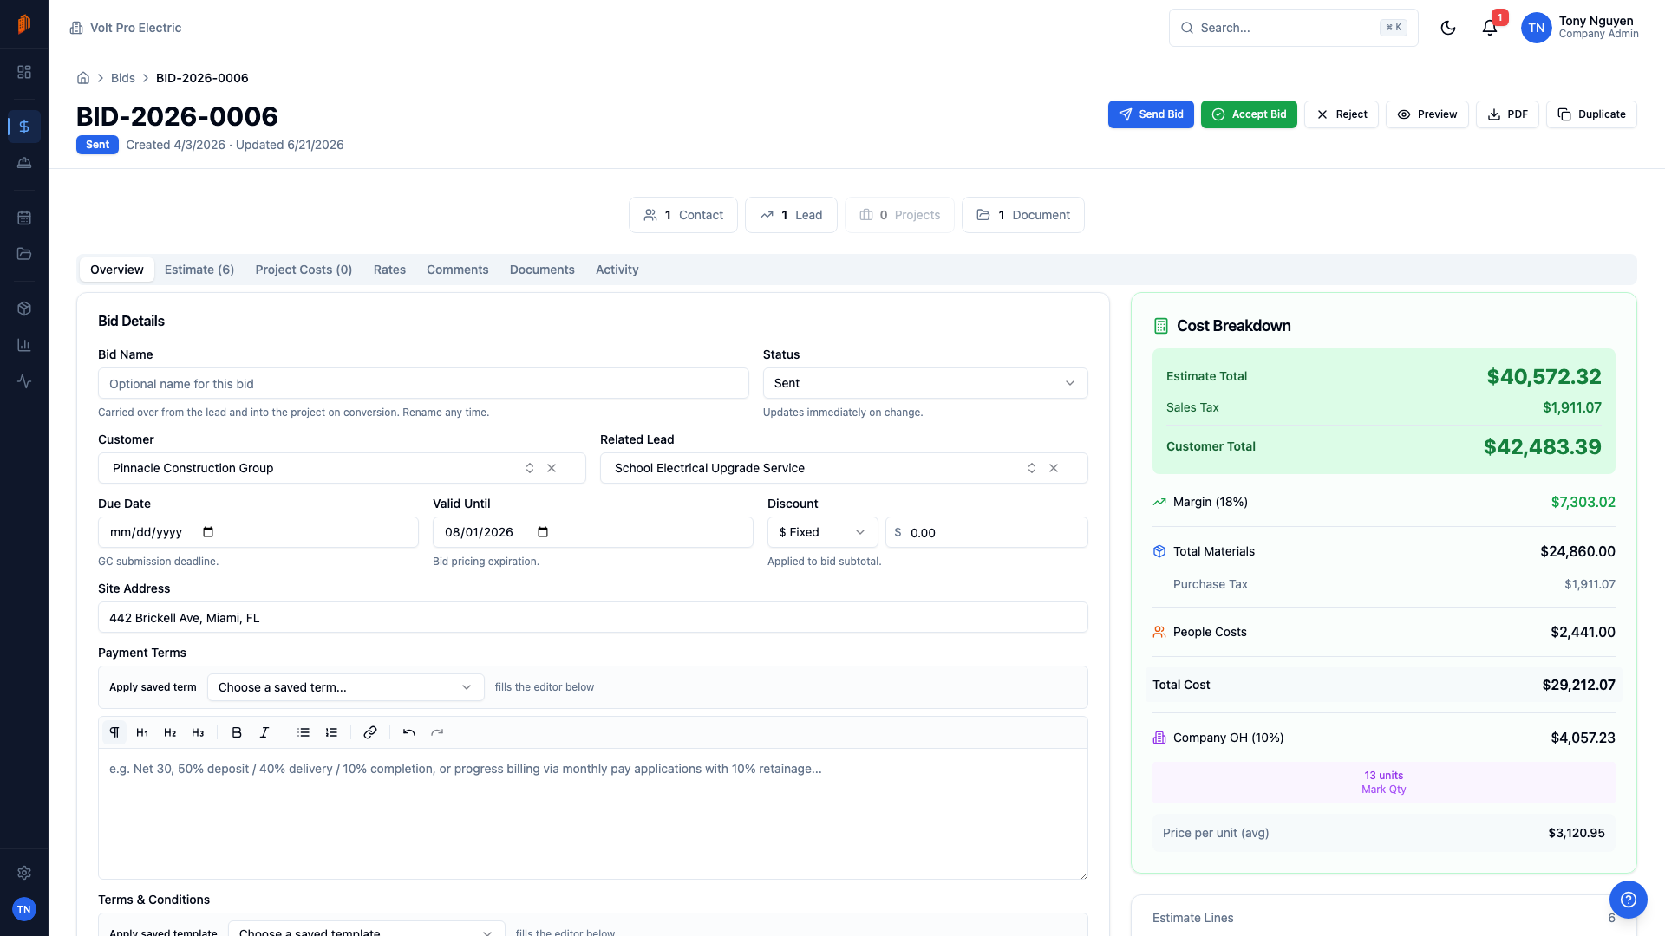Click the top Search box
The height and width of the screenshot is (936, 1665).
(x=1294, y=28)
